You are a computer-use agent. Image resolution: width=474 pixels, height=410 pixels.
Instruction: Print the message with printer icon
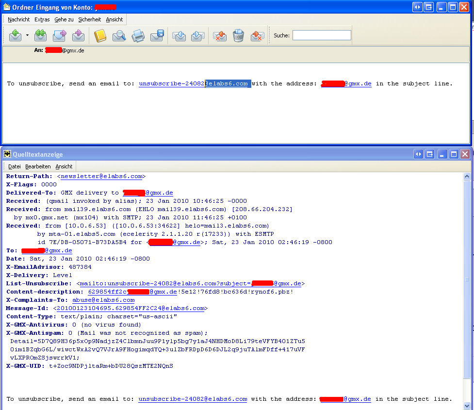click(138, 35)
